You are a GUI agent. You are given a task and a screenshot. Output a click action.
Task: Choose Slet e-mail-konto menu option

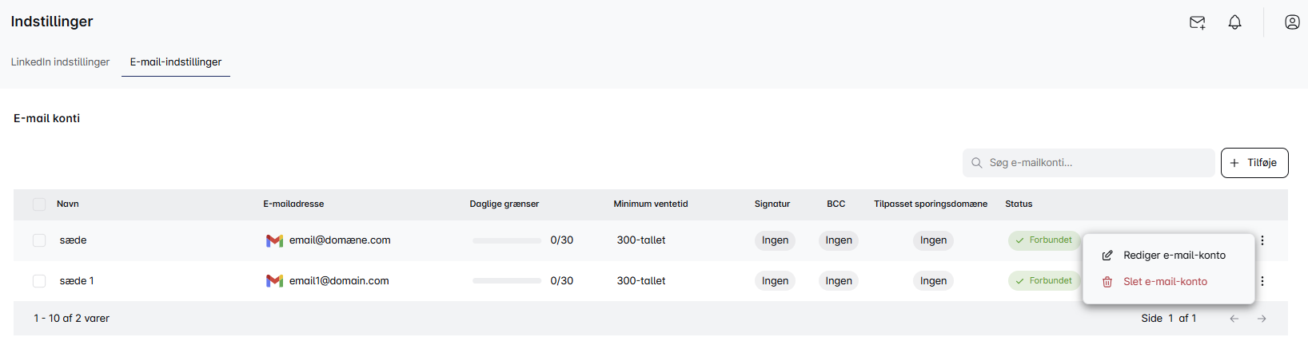(1165, 282)
